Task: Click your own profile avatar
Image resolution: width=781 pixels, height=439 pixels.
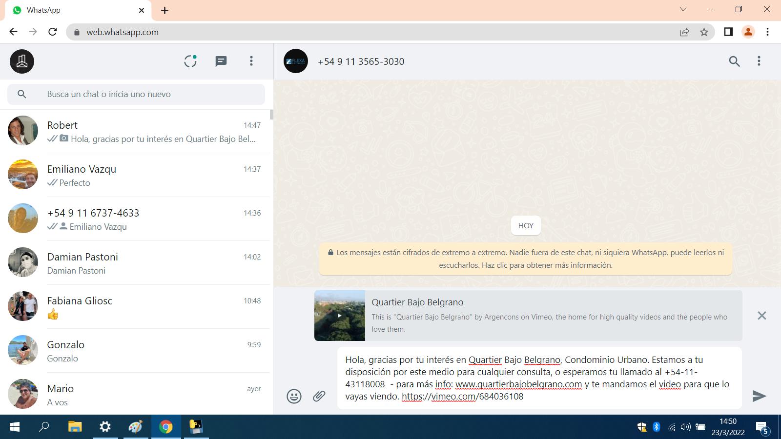Action: coord(22,61)
